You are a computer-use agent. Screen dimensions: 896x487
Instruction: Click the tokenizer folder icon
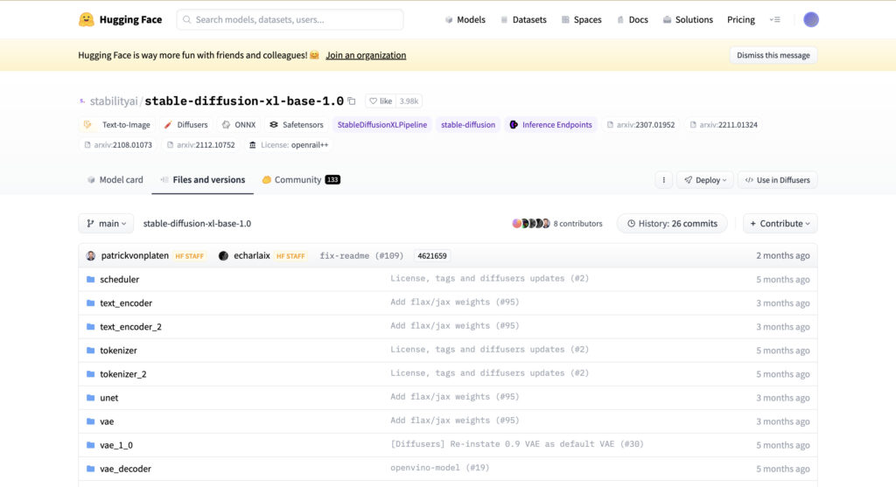coord(90,351)
